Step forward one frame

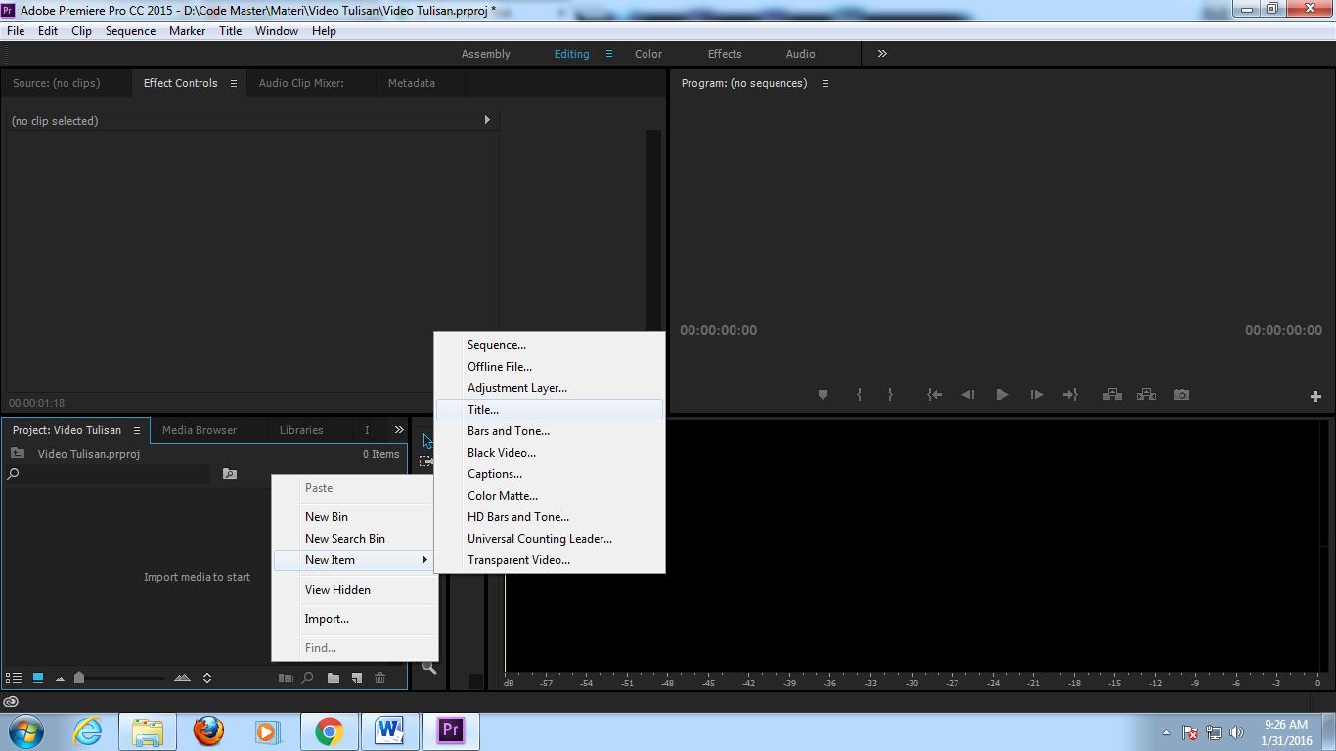pos(1036,395)
